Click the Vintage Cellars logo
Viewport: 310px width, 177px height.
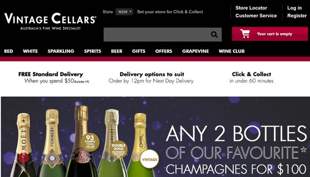[x=50, y=21]
